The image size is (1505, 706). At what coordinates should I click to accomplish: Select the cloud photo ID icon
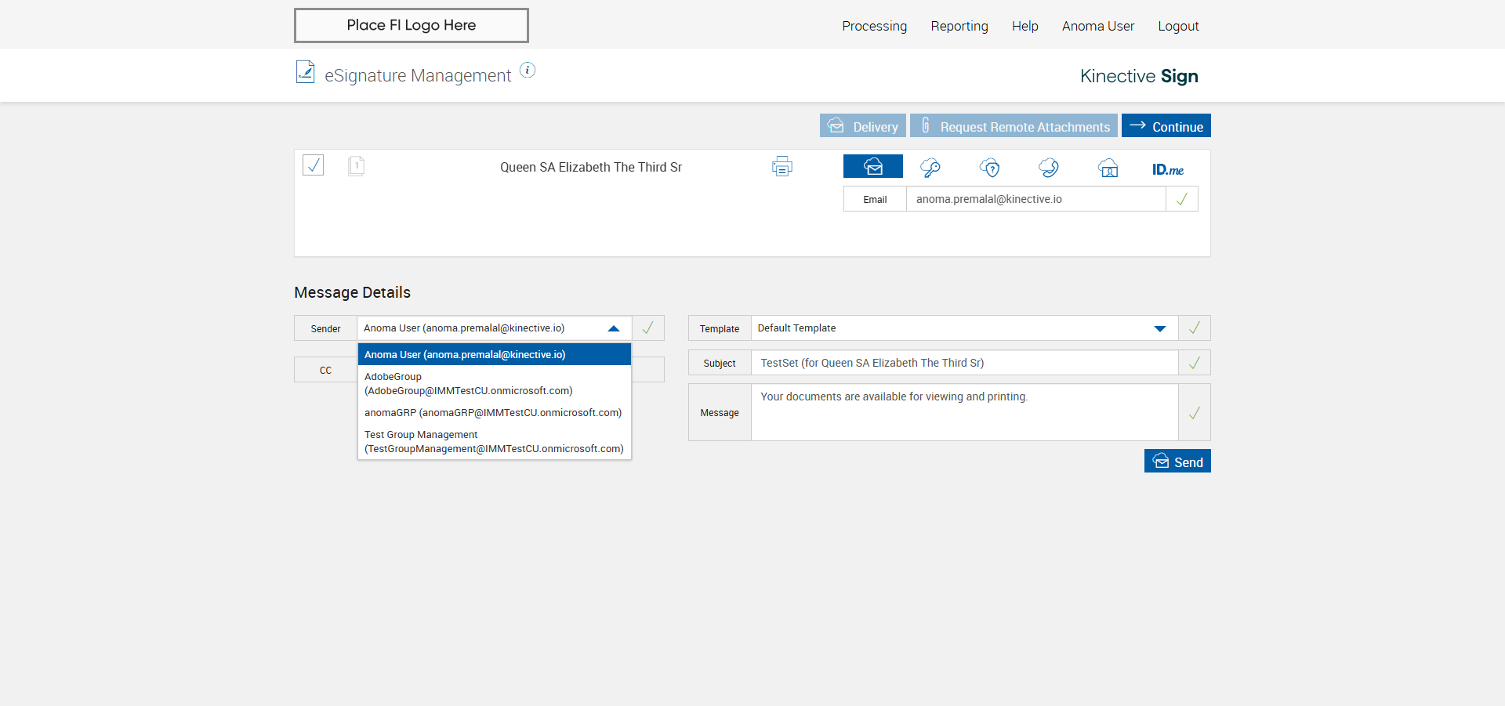click(x=1108, y=168)
